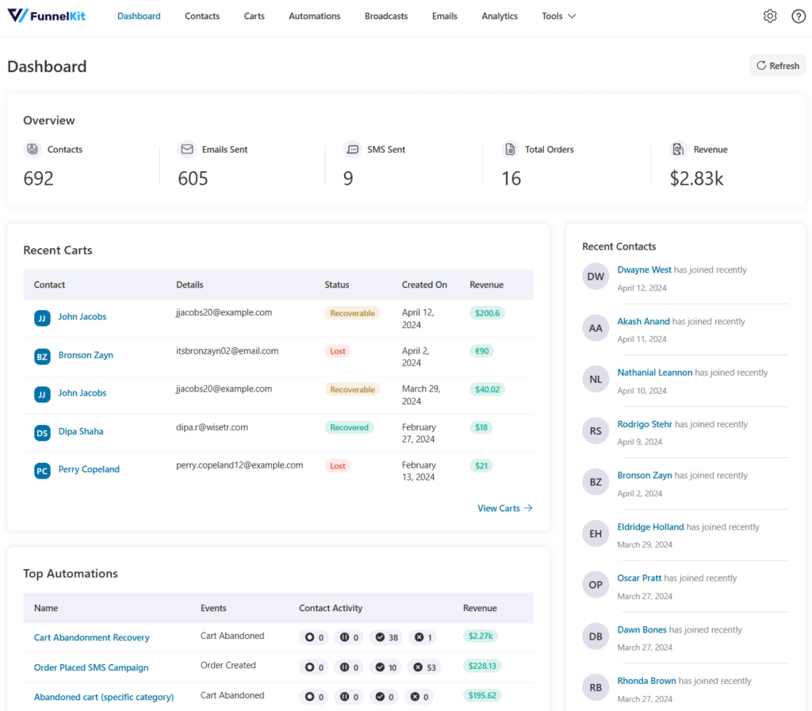Click the FunnelKit logo

(x=45, y=15)
